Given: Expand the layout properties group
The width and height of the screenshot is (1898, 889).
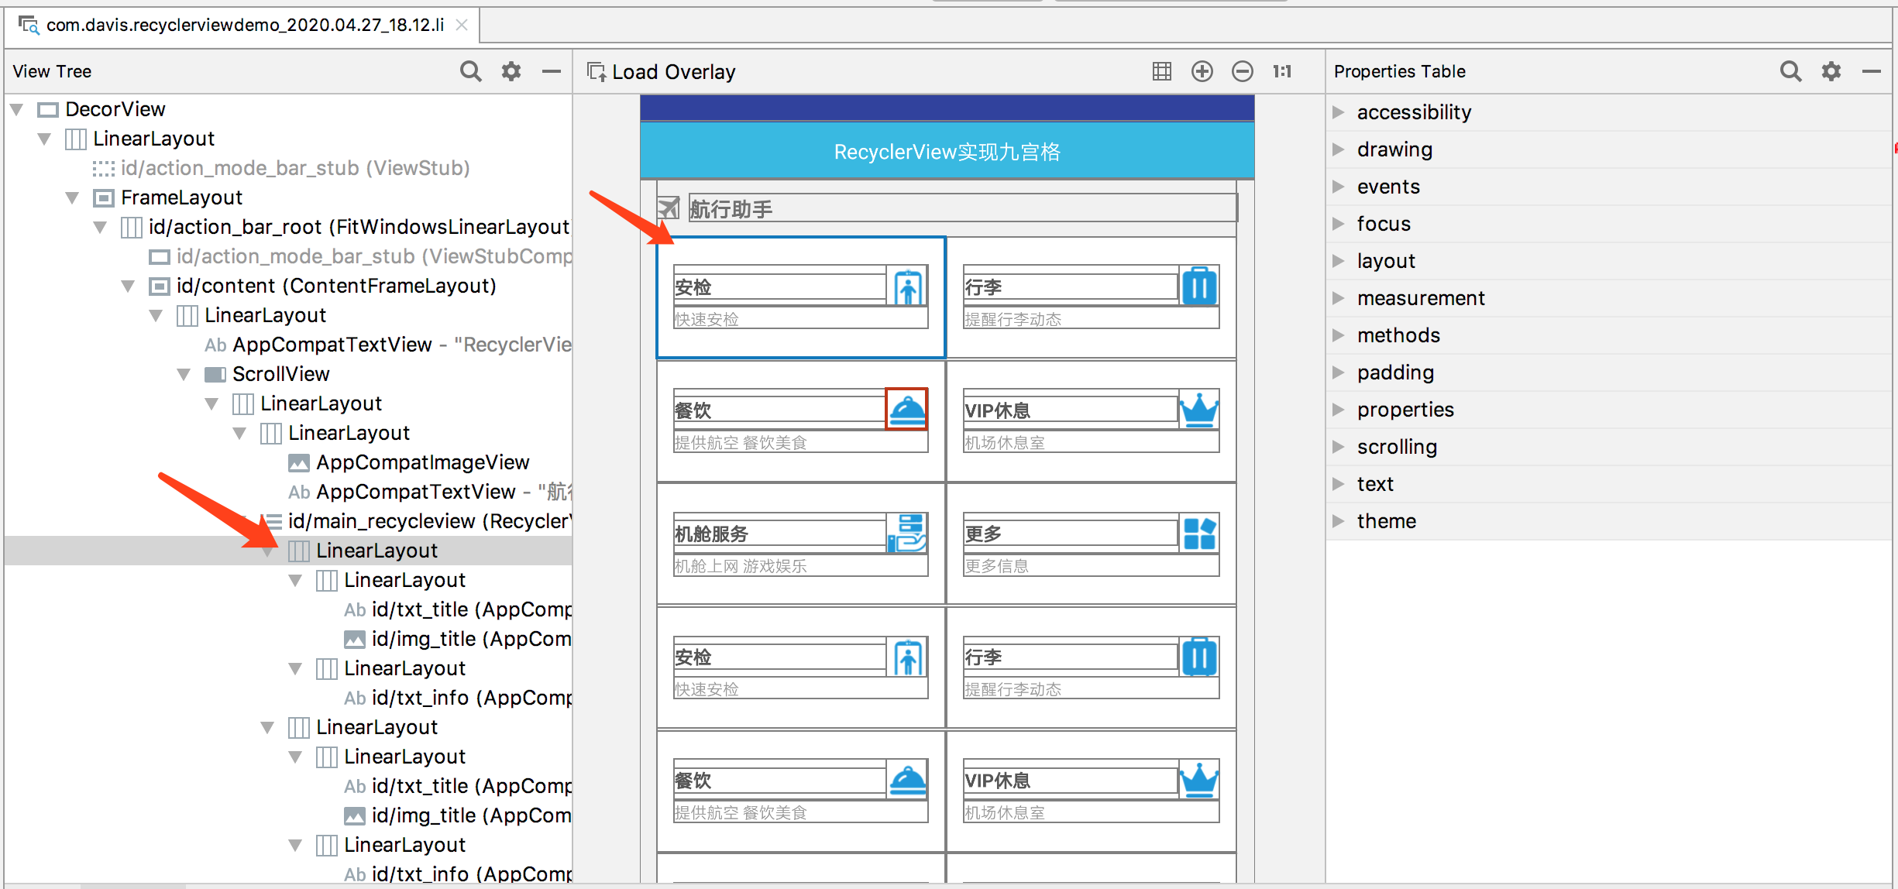Looking at the screenshot, I should (1338, 261).
